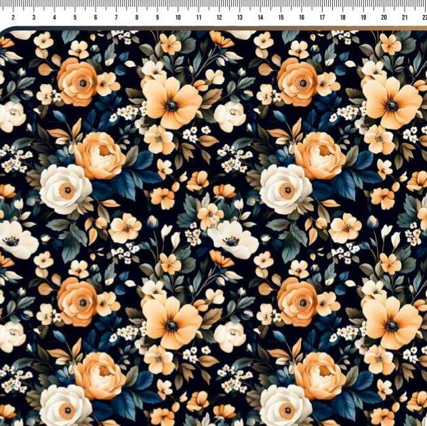427x426 pixels.
Task: Click the ruler mark labeled 21
Action: (x=405, y=18)
